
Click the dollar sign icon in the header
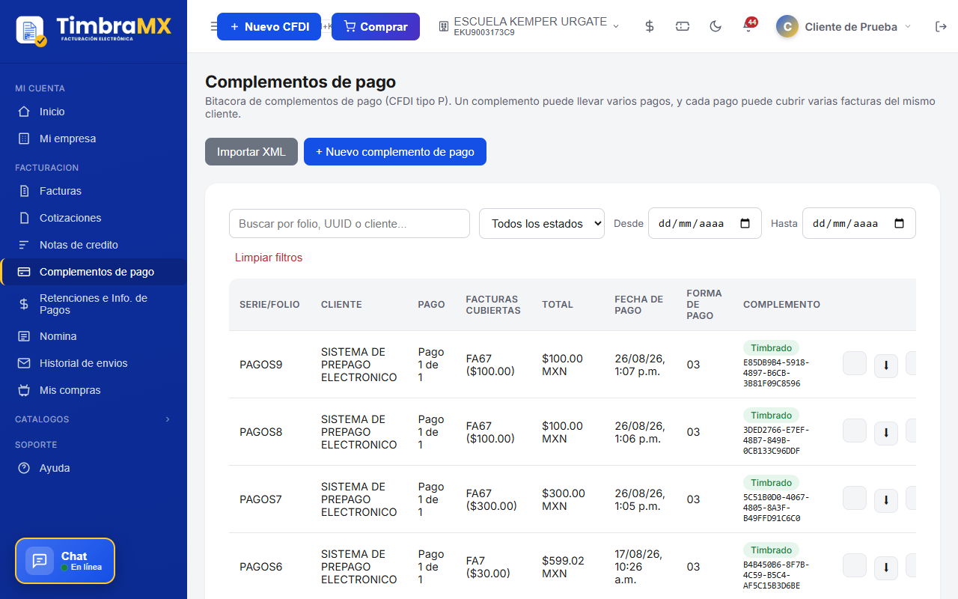tap(650, 26)
